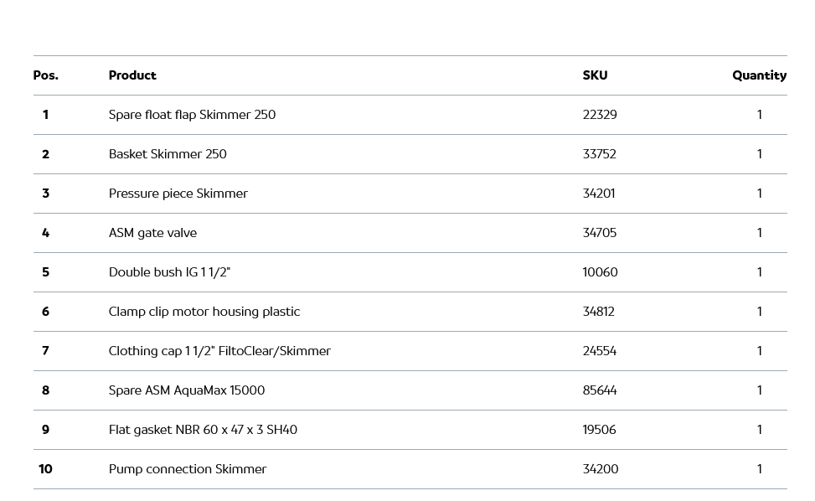Viewport: 815px width, 501px height.
Task: Click the Product column header
Action: 132,75
